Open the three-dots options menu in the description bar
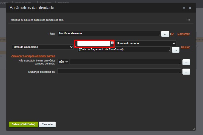The width and height of the screenshot is (203, 135). tap(188, 20)
